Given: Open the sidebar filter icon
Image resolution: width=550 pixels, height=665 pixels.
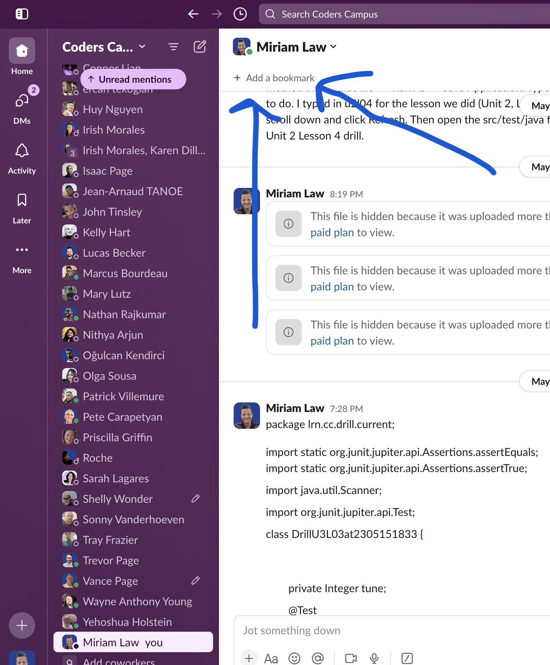Looking at the screenshot, I should coord(173,47).
